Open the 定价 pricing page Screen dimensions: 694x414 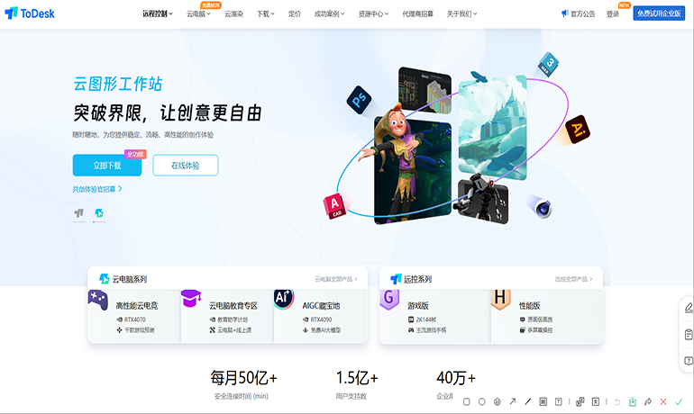295,13
